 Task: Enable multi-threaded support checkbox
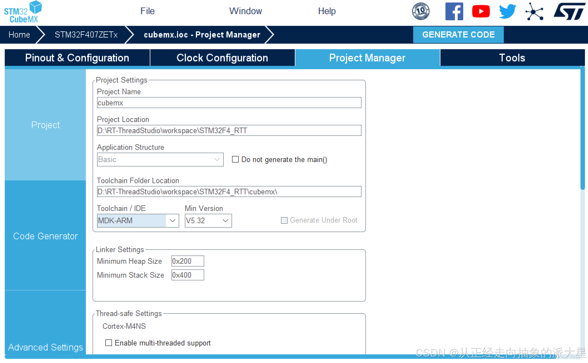tap(109, 343)
